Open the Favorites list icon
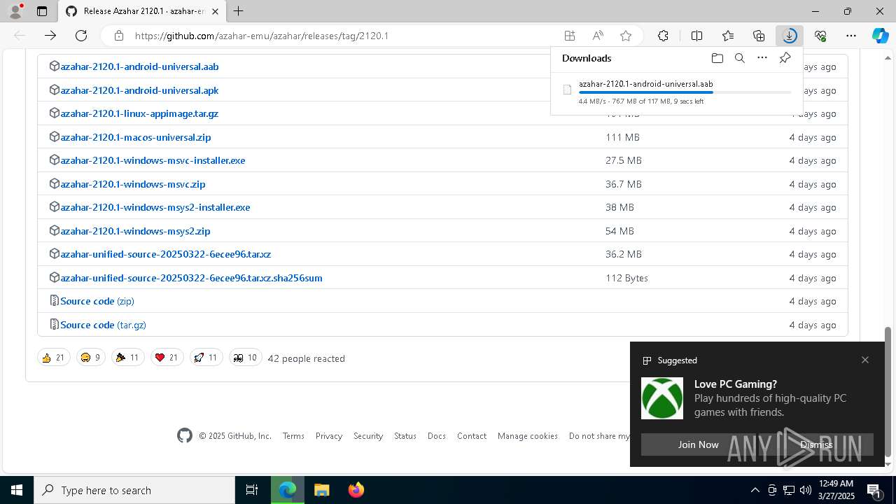This screenshot has width=896, height=504. [728, 36]
